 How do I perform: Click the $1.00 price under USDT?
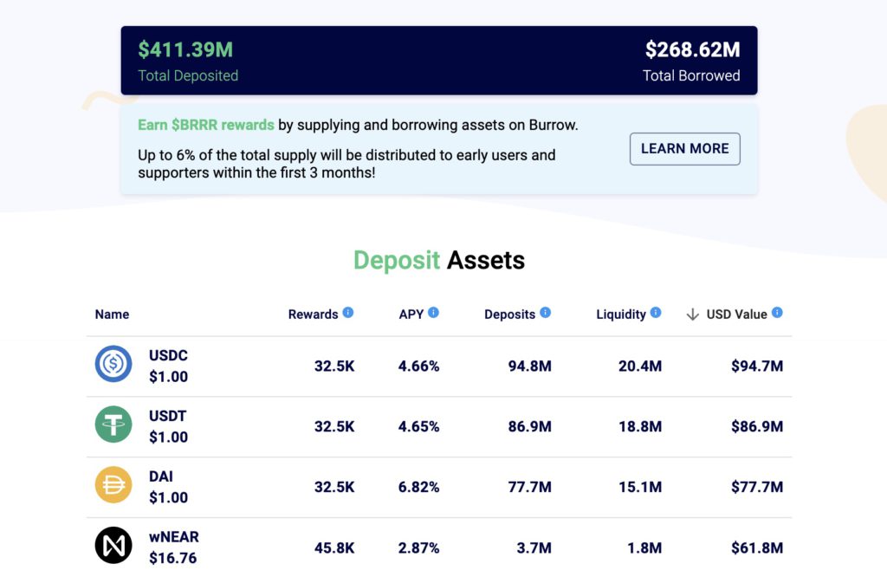click(x=168, y=438)
